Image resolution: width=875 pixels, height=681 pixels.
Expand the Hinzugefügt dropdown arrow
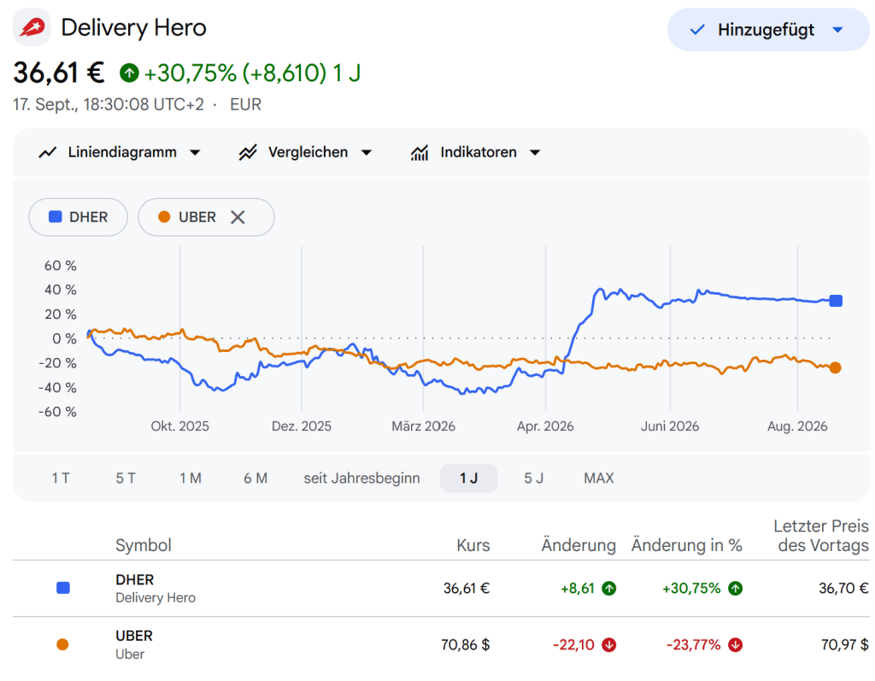pyautogui.click(x=837, y=30)
